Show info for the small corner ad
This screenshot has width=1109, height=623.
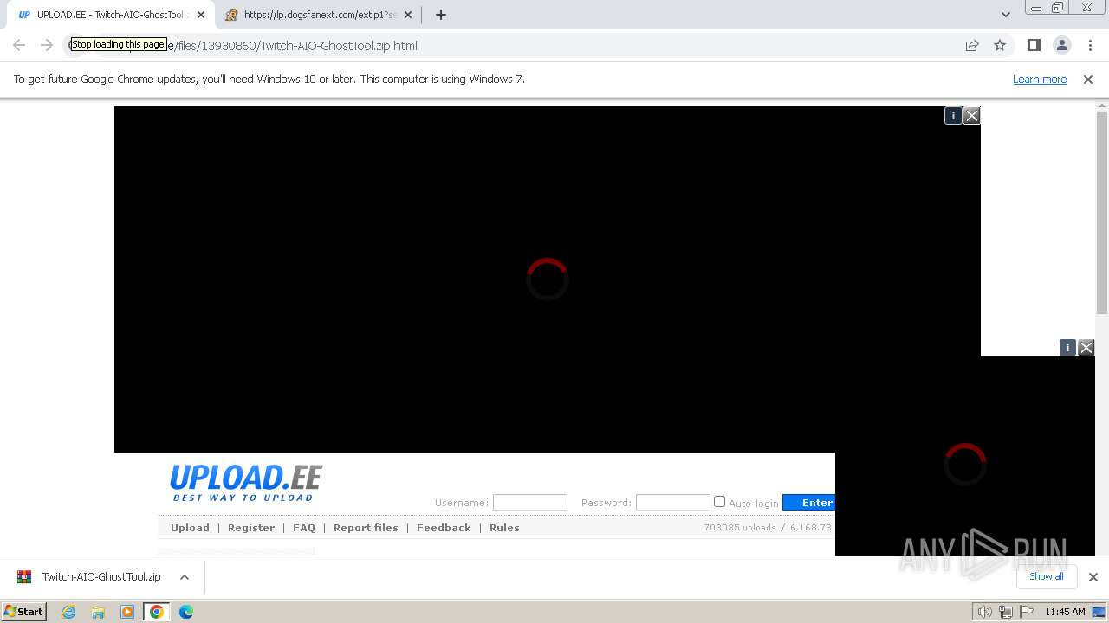[1067, 348]
